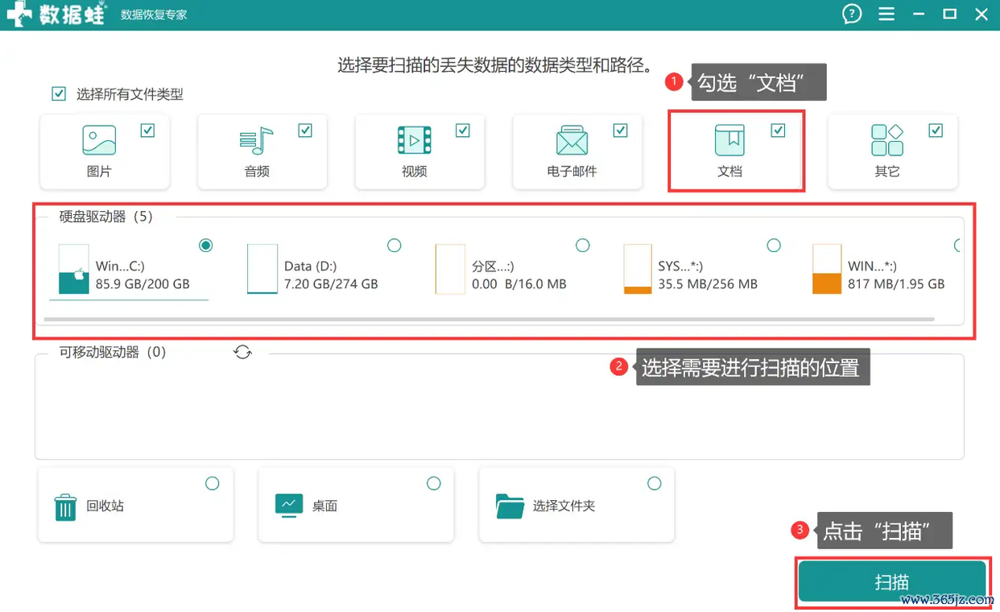Viewport: 1000px width, 612px height.
Task: Click the 85.9 GB/200 GB text
Action: click(x=143, y=284)
